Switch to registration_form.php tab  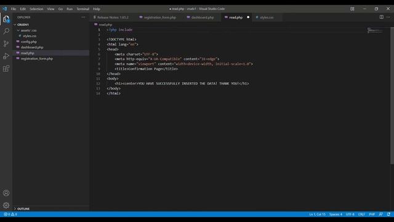point(159,17)
